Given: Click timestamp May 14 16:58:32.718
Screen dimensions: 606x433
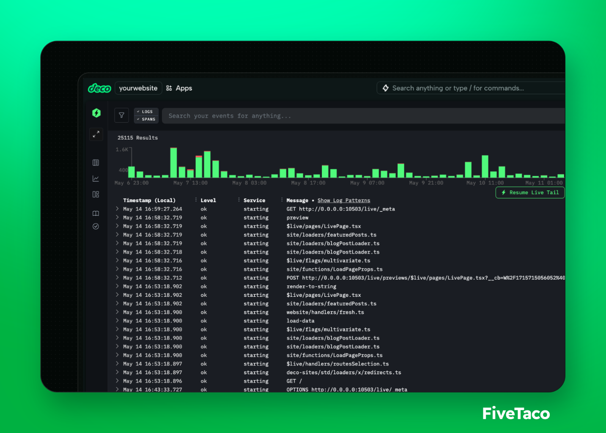Looking at the screenshot, I should point(153,252).
